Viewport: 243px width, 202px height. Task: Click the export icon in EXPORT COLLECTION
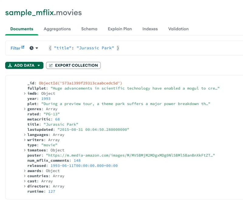coord(51,65)
